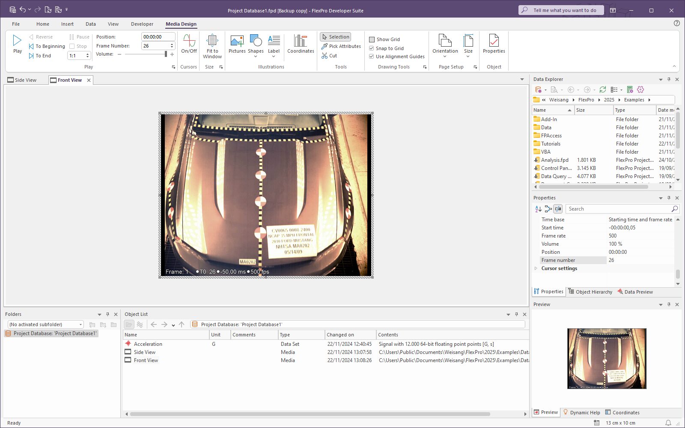
Task: Open the Shapes dropdown
Action: click(x=256, y=56)
